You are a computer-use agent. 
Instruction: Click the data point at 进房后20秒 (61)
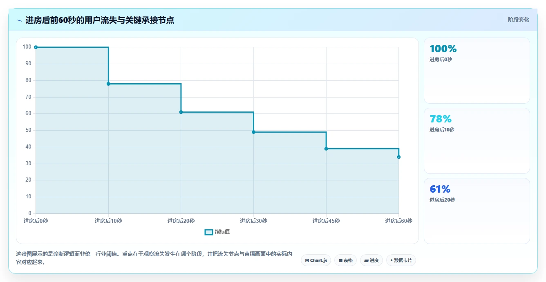coord(181,112)
